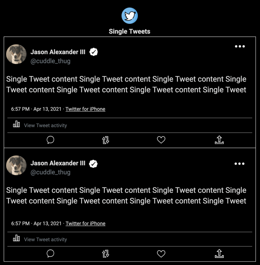Open more options on second tweet
The image size is (260, 265).
pyautogui.click(x=240, y=164)
